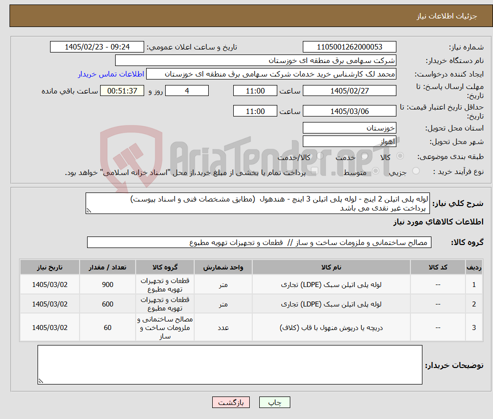Click the گروه کالا column header
Image resolution: width=493 pixels, height=419 pixels.
(x=165, y=267)
